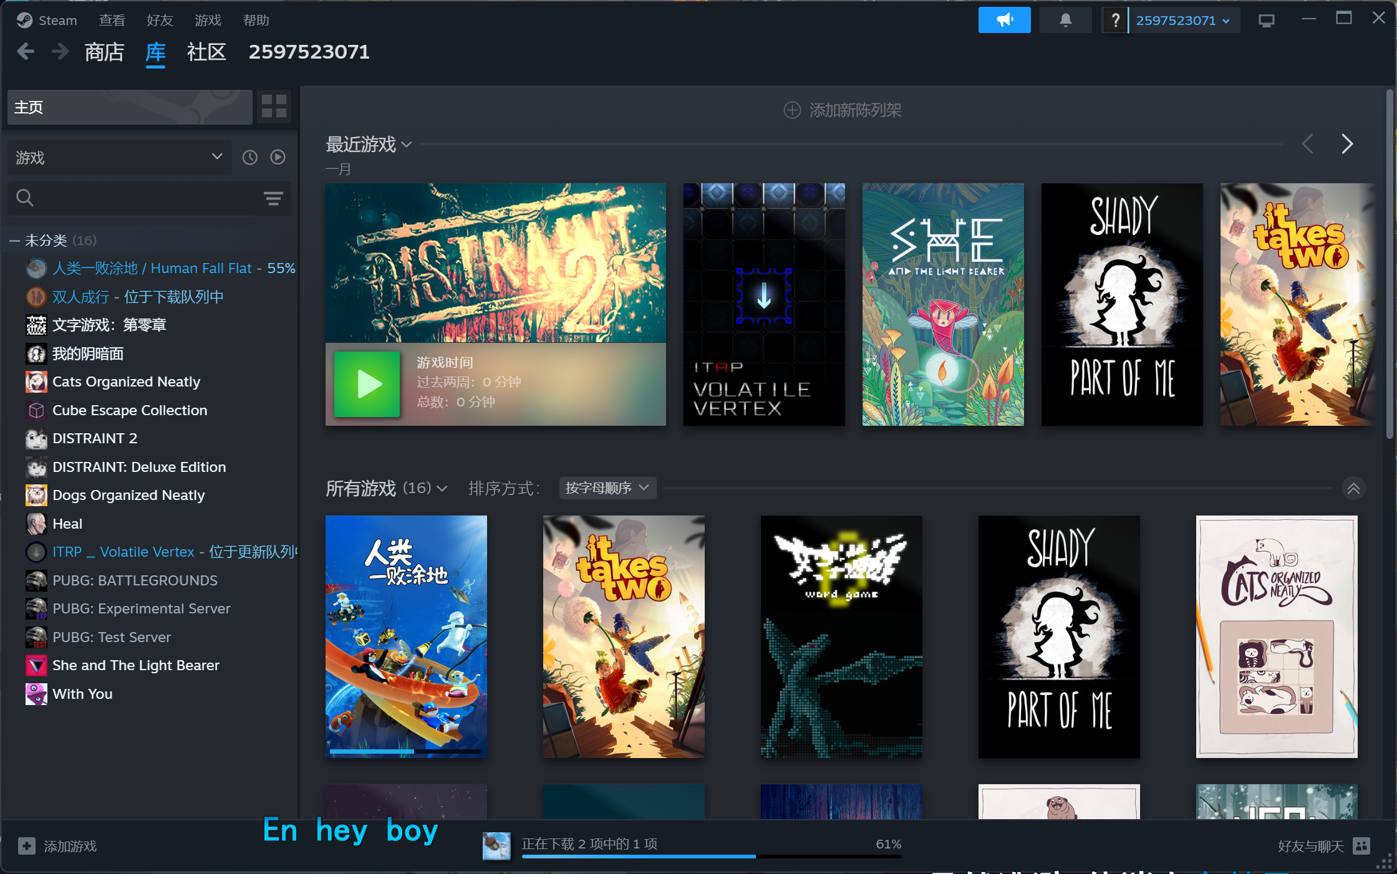Go back with the left arrow
Image resolution: width=1397 pixels, height=874 pixels.
26,52
